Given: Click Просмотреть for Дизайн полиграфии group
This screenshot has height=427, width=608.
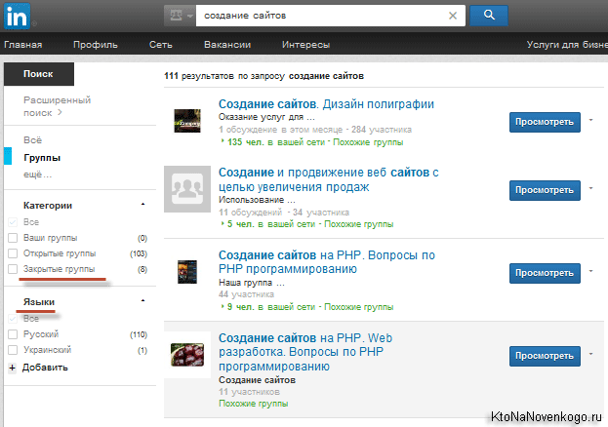Looking at the screenshot, I should 545,122.
